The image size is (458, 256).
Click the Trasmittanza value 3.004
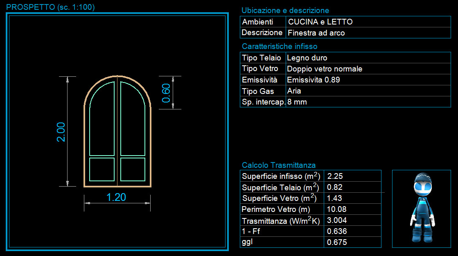pyautogui.click(x=337, y=220)
